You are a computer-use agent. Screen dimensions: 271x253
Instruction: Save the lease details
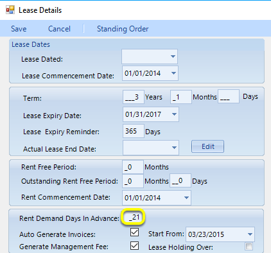point(19,29)
